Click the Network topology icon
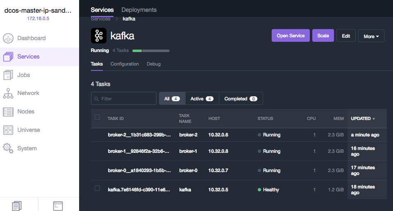This screenshot has height=211, width=393. (8, 93)
